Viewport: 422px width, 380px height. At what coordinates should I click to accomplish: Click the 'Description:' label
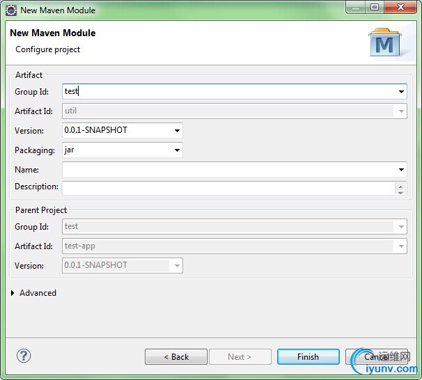[x=36, y=187]
